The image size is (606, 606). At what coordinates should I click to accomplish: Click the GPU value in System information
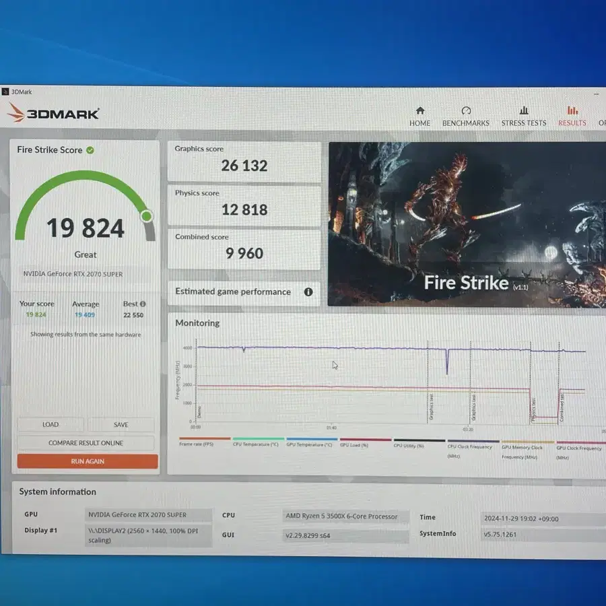(148, 515)
